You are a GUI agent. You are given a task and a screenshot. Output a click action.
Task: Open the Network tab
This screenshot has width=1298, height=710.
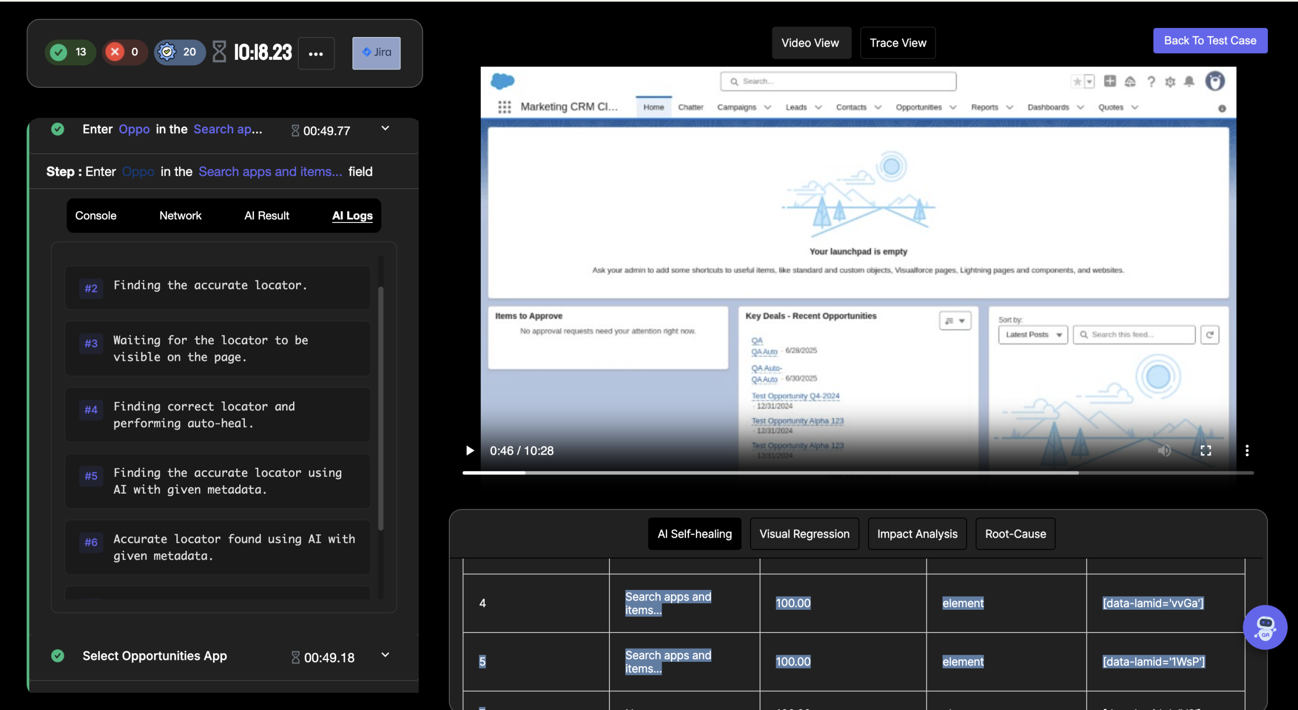[x=181, y=215]
